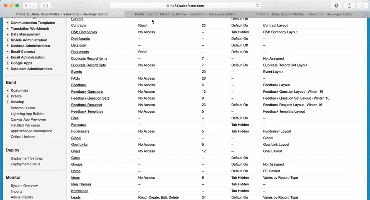
Task: Toggle Safari's sidebar button
Action: point(45,5)
